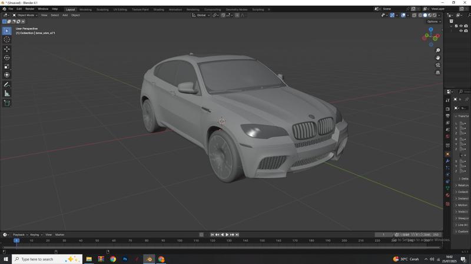Enable material preview shading

coord(430,15)
